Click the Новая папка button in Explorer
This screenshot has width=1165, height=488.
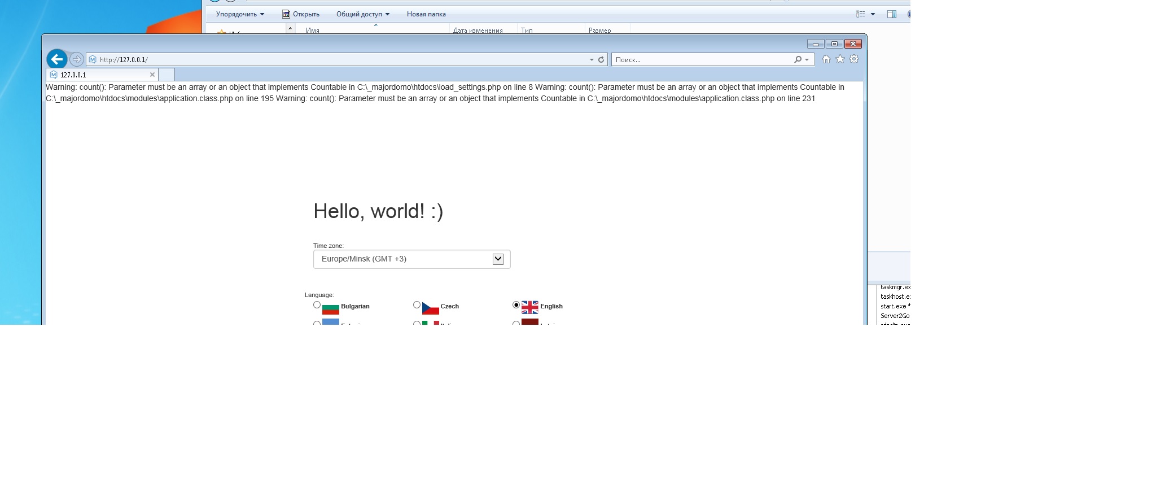pos(426,14)
